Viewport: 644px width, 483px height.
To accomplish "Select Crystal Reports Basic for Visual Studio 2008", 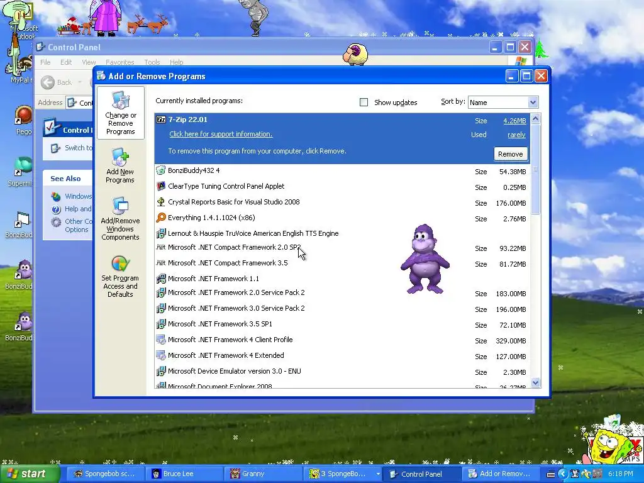I will 342,202.
